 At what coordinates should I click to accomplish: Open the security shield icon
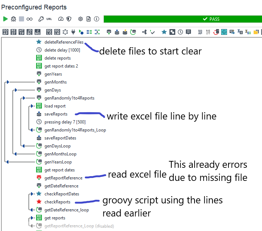click(69, 19)
